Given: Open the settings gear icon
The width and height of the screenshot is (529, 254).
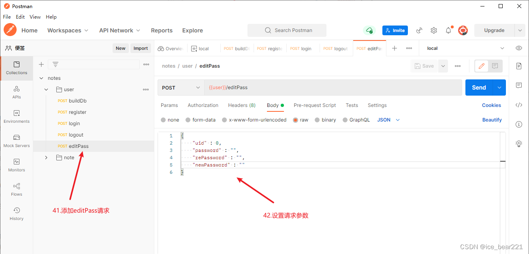Looking at the screenshot, I should [434, 30].
